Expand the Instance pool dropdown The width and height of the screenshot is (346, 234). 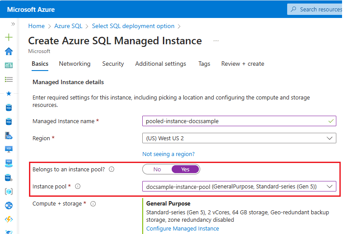coord(239,187)
